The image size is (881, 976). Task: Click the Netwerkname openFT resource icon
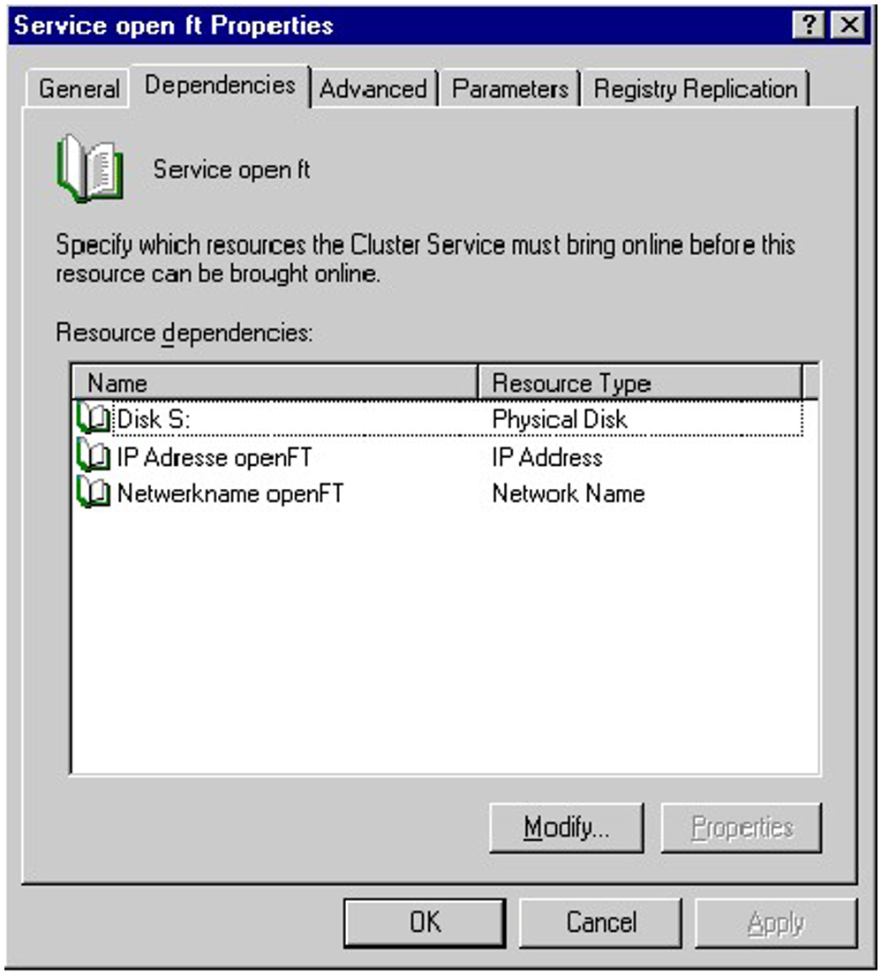click(x=93, y=493)
